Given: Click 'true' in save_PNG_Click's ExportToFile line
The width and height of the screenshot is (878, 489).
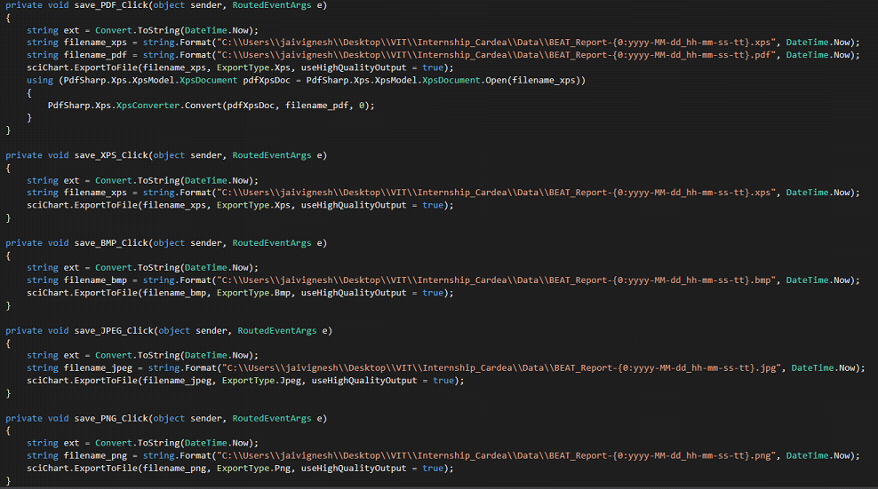Looking at the screenshot, I should point(432,469).
